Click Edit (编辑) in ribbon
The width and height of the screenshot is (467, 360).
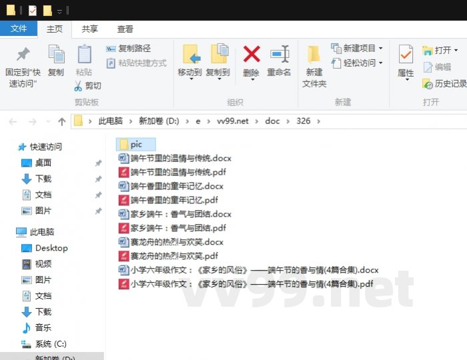[x=437, y=67]
